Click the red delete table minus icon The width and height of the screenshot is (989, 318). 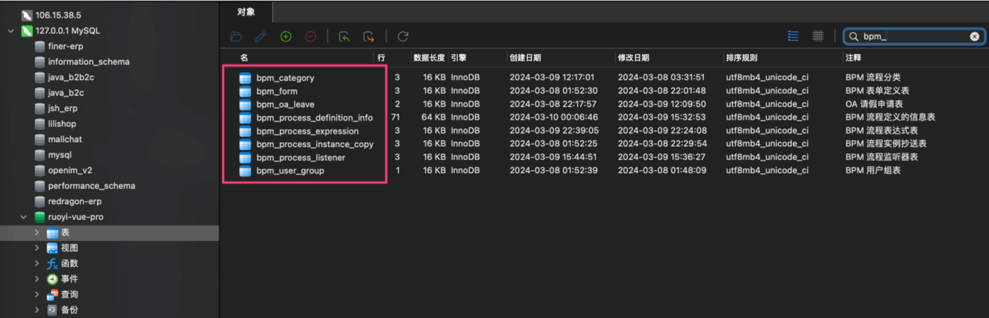point(311,37)
